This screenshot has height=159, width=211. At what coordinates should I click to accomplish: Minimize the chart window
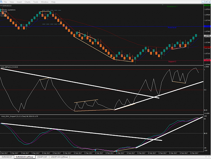(x=203, y=2)
